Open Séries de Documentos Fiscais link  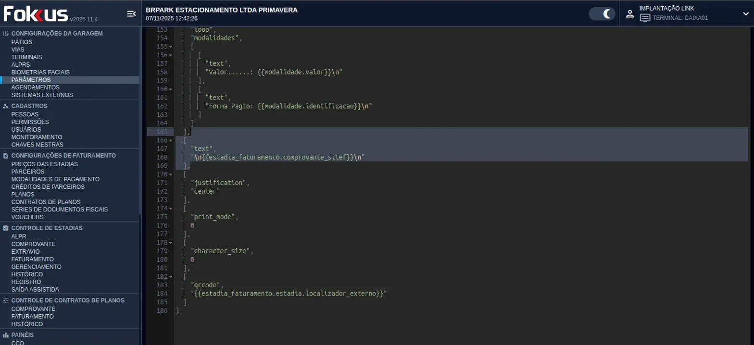point(59,209)
